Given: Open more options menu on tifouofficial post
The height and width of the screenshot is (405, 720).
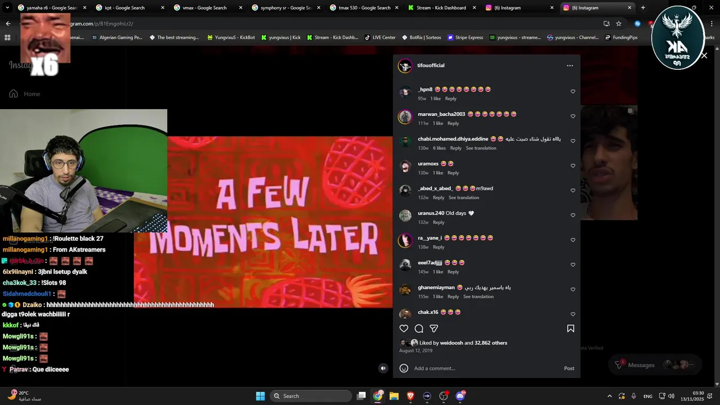Looking at the screenshot, I should tap(570, 66).
